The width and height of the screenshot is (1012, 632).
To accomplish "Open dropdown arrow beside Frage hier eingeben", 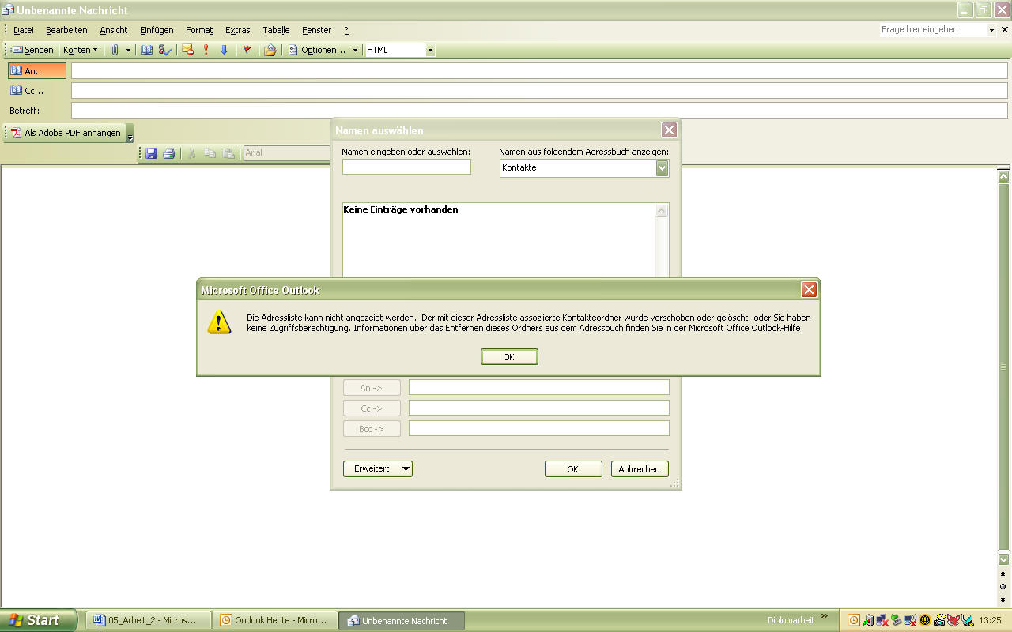I will 992,30.
